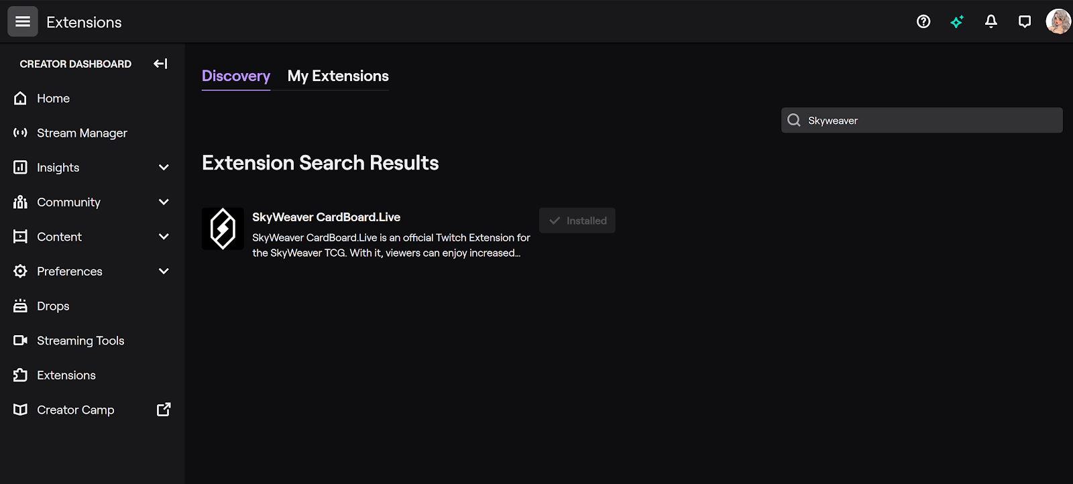Open the SkyWeaver CardBoard.Live extension logo
The width and height of the screenshot is (1073, 484).
coord(223,229)
